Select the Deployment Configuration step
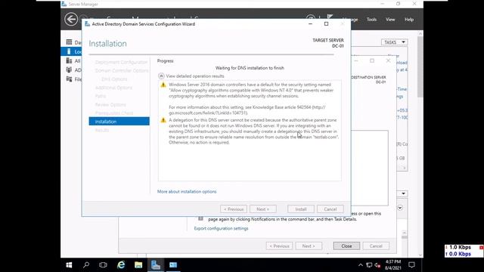Screen dimensions: 484x272 point(121,62)
